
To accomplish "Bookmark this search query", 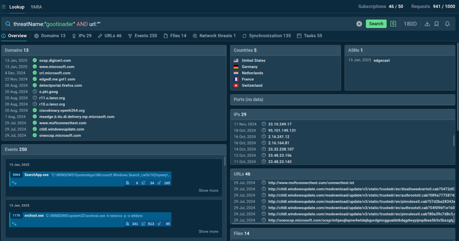I will coord(437,24).
